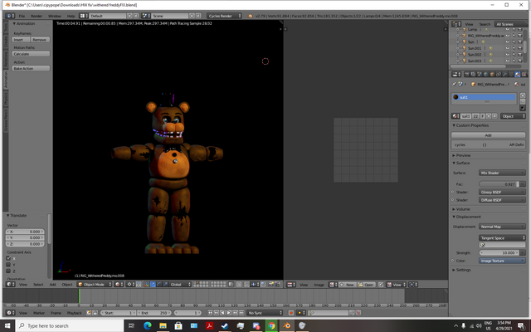Viewport: 531px width, 332px height.
Task: Open the Mix Shader surface dropdown
Action: coord(502,172)
